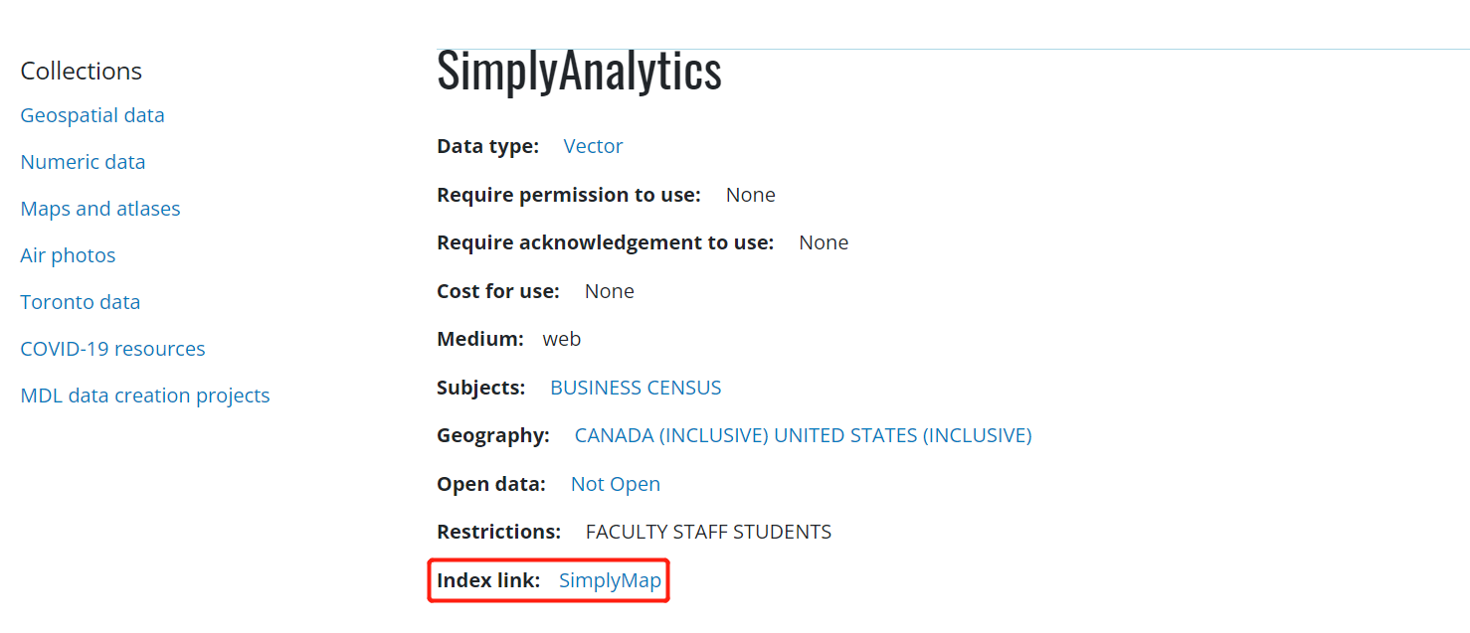Image resolution: width=1470 pixels, height=633 pixels.
Task: Click the SimplyAnalytics page title
Action: point(579,70)
